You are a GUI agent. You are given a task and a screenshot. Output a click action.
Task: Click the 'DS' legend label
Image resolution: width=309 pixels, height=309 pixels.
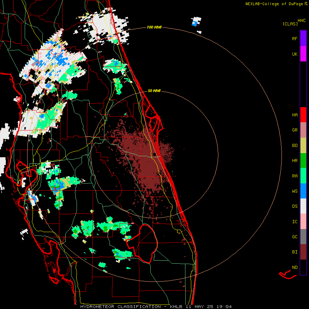tap(295, 206)
